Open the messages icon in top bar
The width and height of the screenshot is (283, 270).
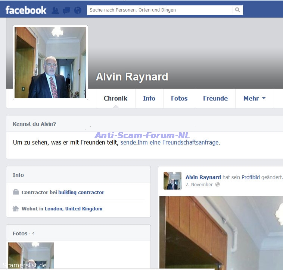point(66,10)
